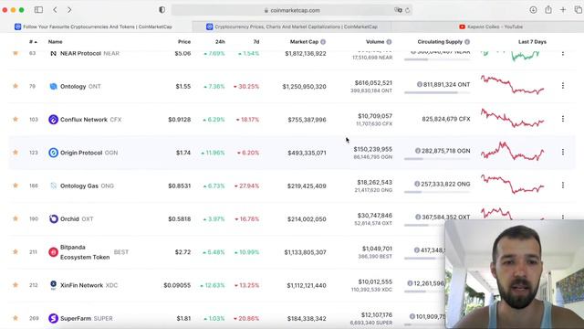584x329 pixels.
Task: Click the NEAR Protocol coin logo
Action: pyautogui.click(x=53, y=53)
